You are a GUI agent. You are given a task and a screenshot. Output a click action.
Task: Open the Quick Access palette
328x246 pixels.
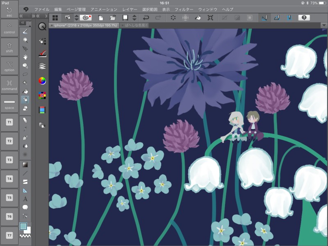coord(42,26)
